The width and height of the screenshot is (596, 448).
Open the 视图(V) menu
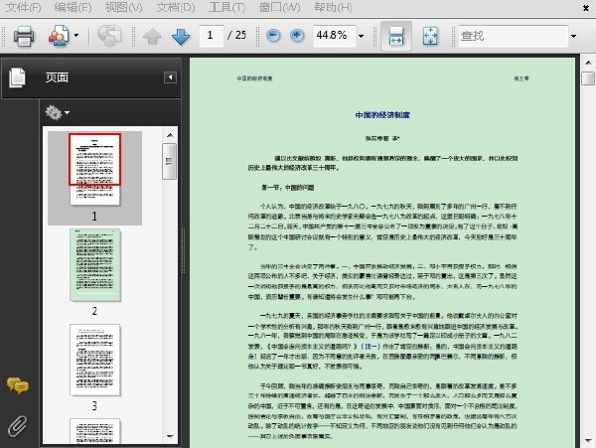click(123, 7)
